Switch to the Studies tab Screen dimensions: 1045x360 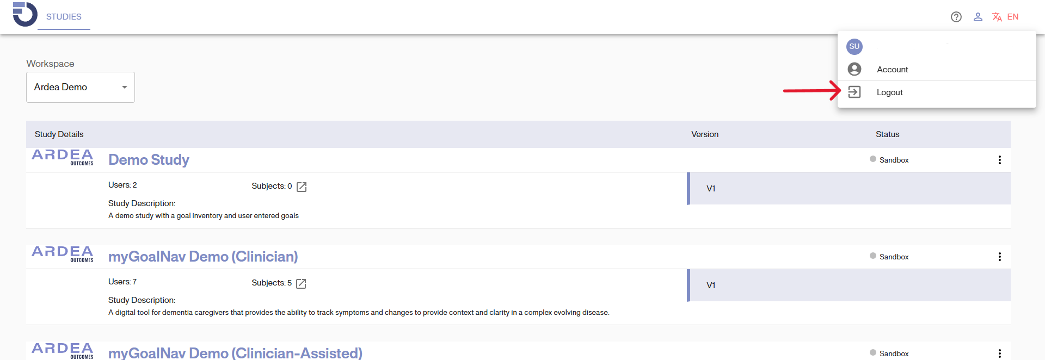(x=64, y=17)
